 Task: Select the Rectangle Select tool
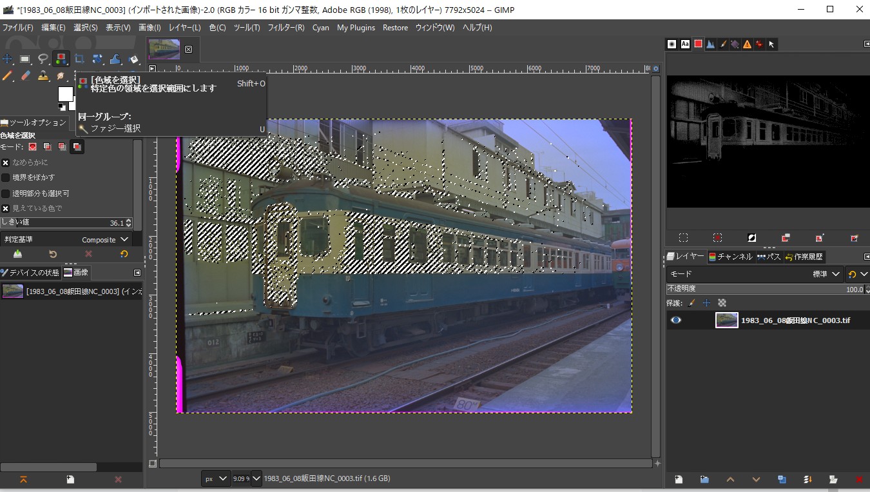click(x=25, y=59)
